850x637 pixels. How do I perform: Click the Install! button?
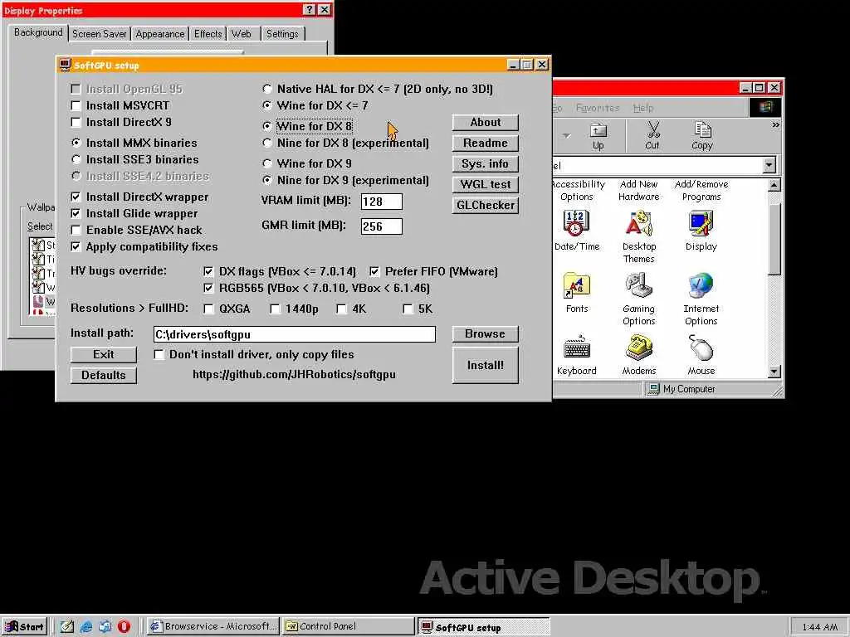(x=485, y=365)
